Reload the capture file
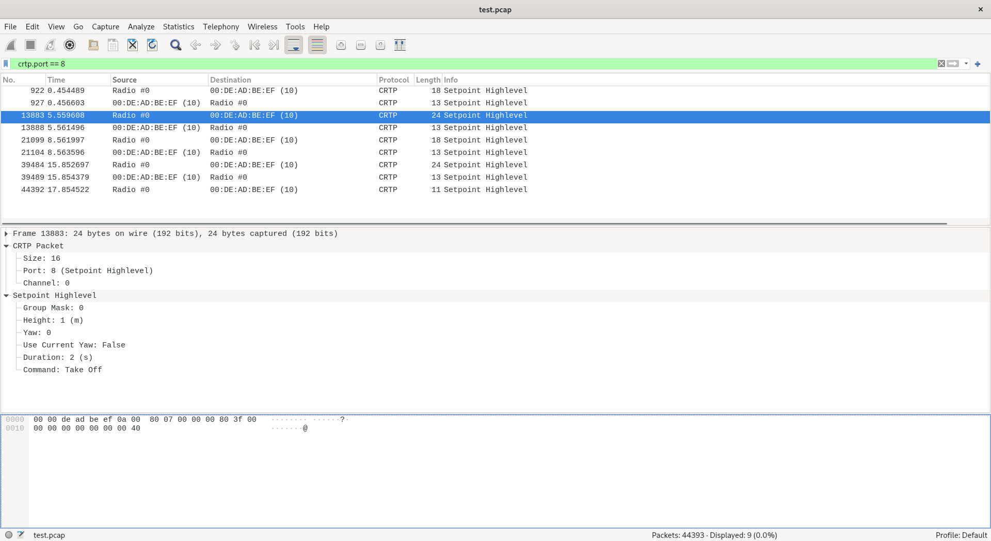991x541 pixels. pyautogui.click(x=152, y=45)
